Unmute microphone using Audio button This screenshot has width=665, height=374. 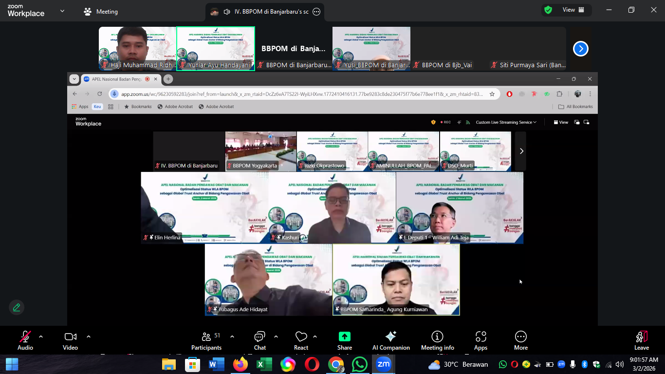coord(25,340)
